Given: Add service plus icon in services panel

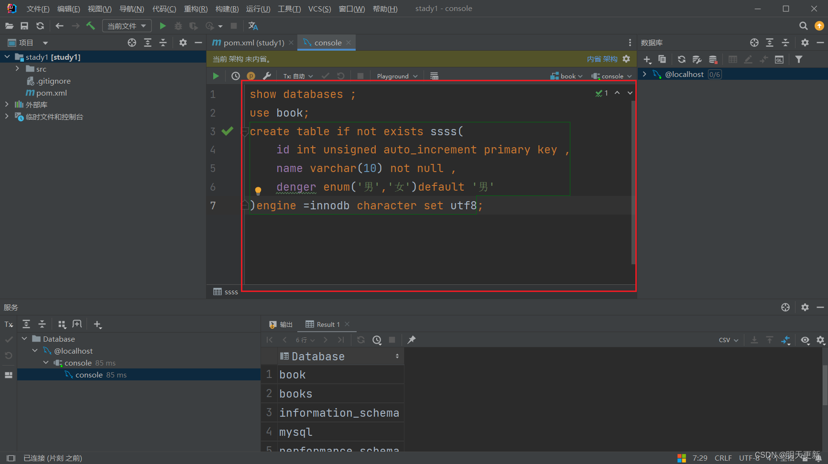Looking at the screenshot, I should (x=98, y=324).
